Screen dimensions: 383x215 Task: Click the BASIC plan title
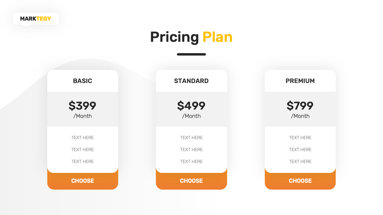[x=83, y=81]
